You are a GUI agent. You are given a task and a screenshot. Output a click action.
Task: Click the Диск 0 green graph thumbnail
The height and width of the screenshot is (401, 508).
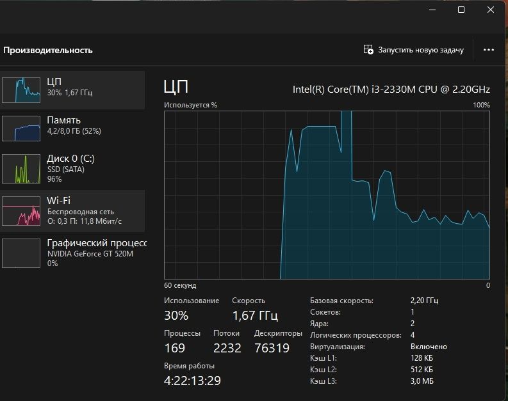click(x=21, y=168)
